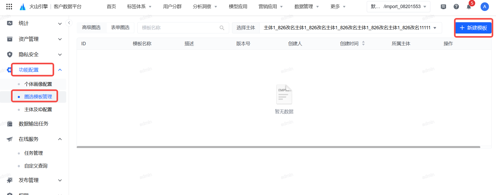Switch to the 表单圈选 tab

[x=120, y=27]
